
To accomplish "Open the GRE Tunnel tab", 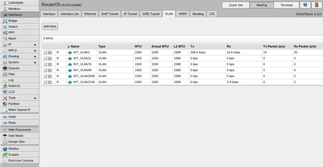I will pyautogui.click(x=151, y=14).
